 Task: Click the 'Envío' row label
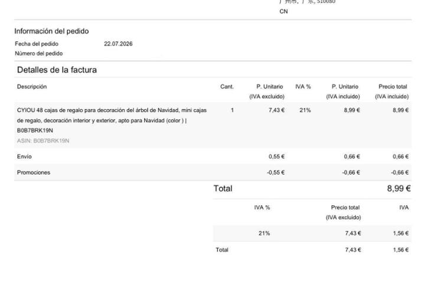(x=24, y=156)
